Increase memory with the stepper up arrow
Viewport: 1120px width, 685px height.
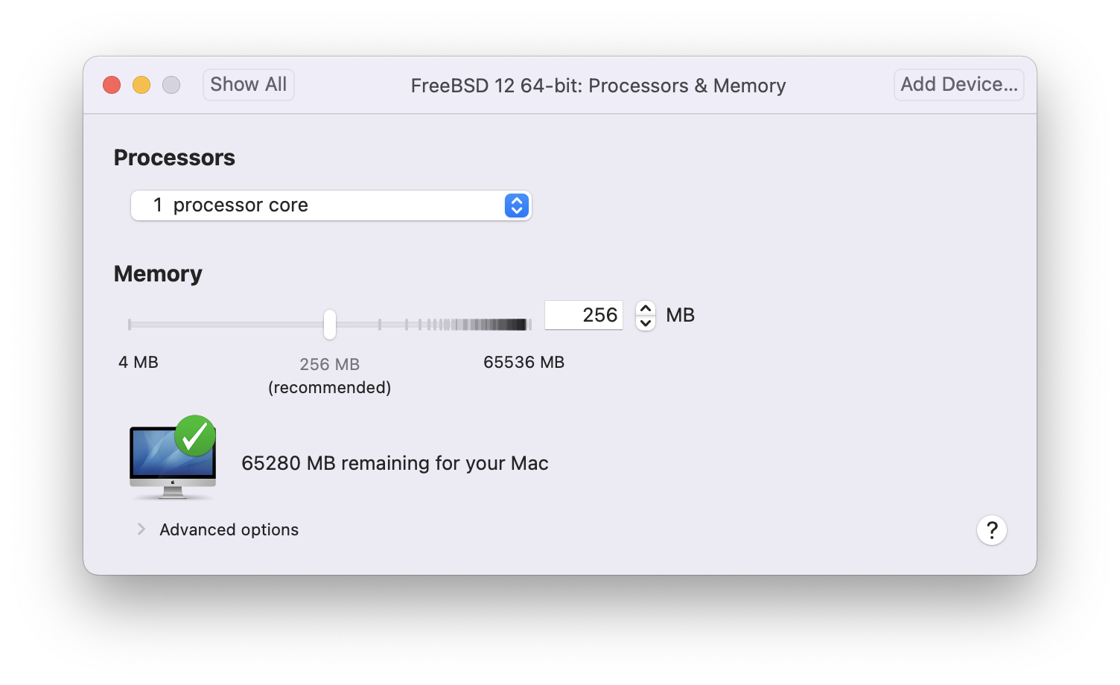(646, 308)
